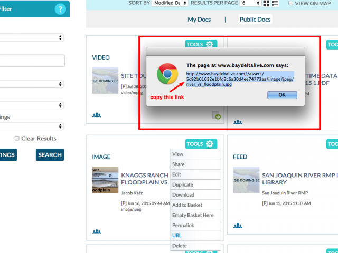Switch to the Public Docs tab
This screenshot has height=253, width=338.
pos(255,20)
